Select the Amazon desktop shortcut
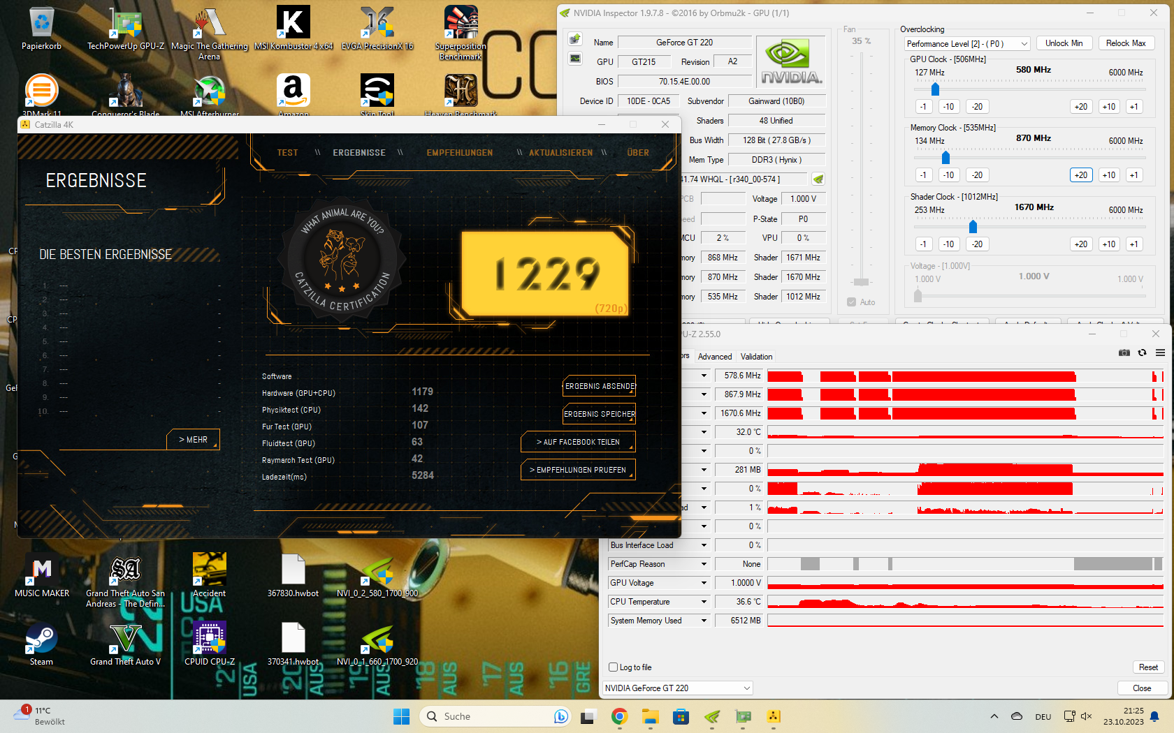The height and width of the screenshot is (733, 1174). (293, 96)
